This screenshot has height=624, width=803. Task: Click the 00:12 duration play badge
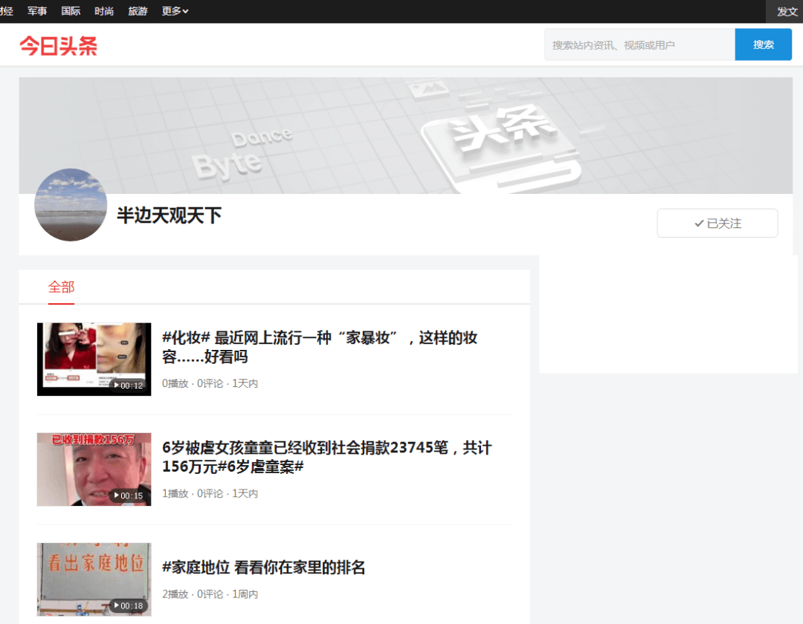click(127, 386)
